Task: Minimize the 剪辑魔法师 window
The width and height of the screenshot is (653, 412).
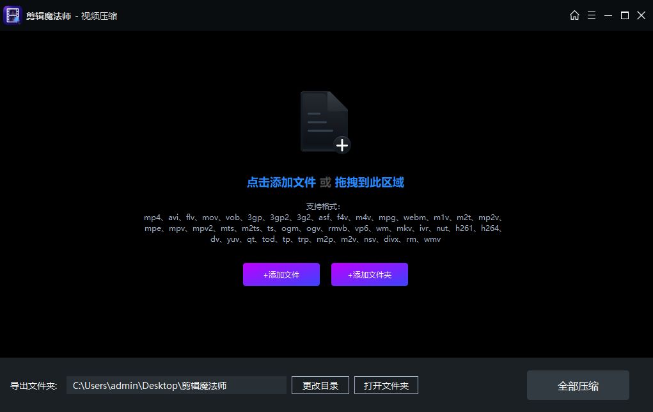Action: [608, 15]
